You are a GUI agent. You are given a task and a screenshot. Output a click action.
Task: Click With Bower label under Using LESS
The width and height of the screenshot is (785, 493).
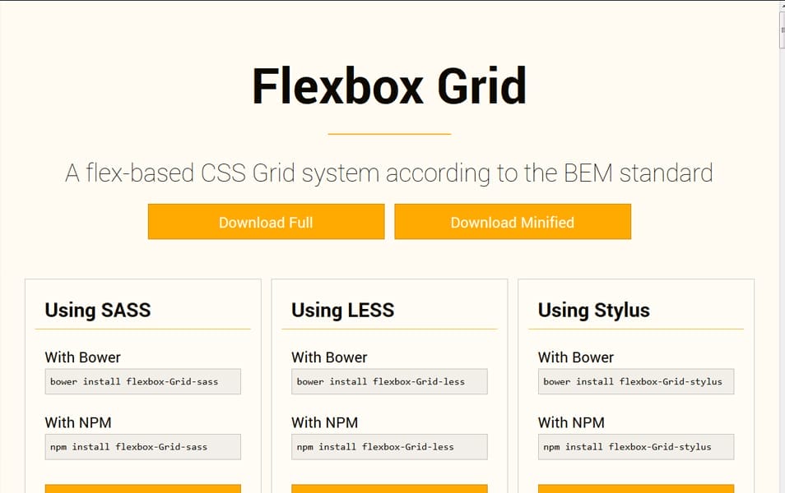(x=329, y=357)
